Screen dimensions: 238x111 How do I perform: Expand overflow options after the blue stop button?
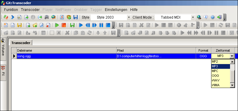click(113, 25)
